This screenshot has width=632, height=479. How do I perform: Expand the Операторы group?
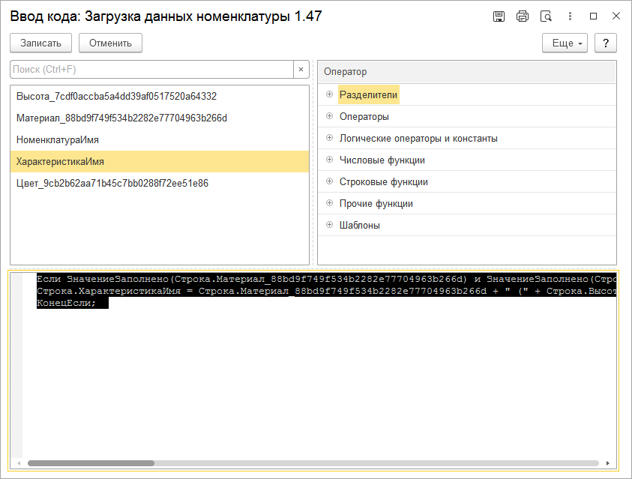(x=329, y=116)
